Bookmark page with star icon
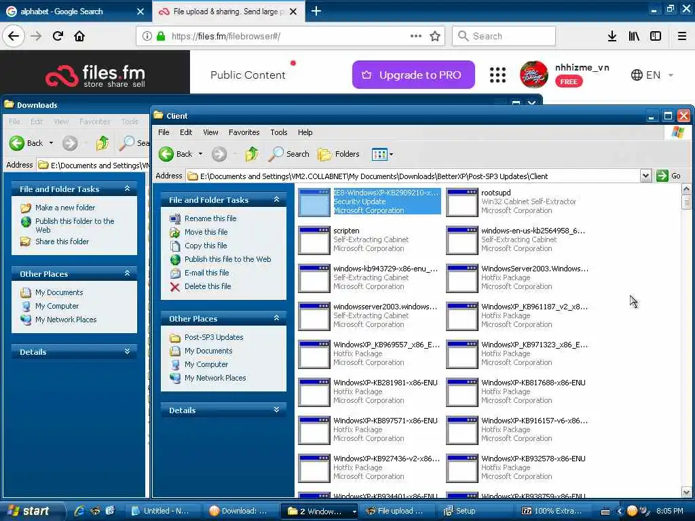The image size is (695, 521). pyautogui.click(x=435, y=36)
